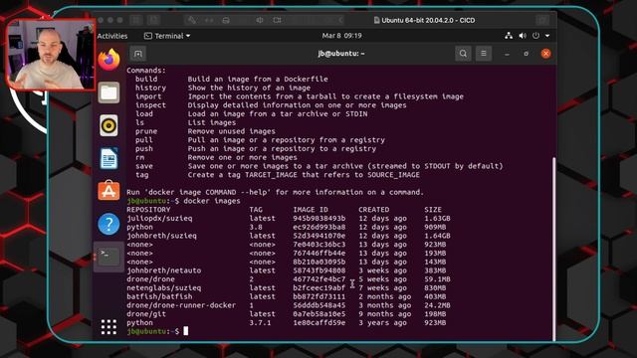Click the VMware full screen icon at right

(542, 20)
